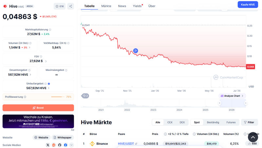Click the blue flag marker on the chart
Screen dimensions: 262x148
(x=136, y=51)
